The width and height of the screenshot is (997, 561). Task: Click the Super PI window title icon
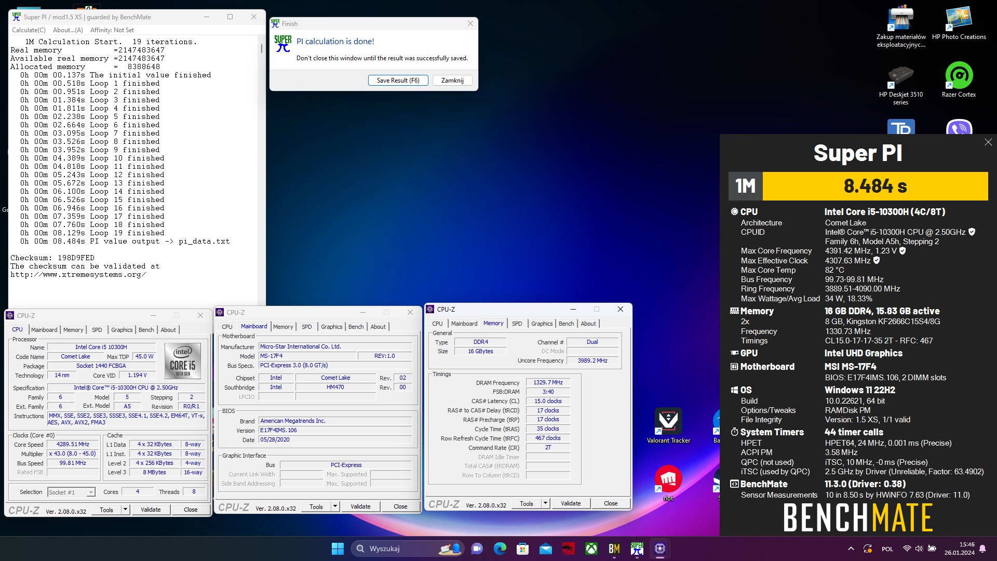click(x=16, y=17)
